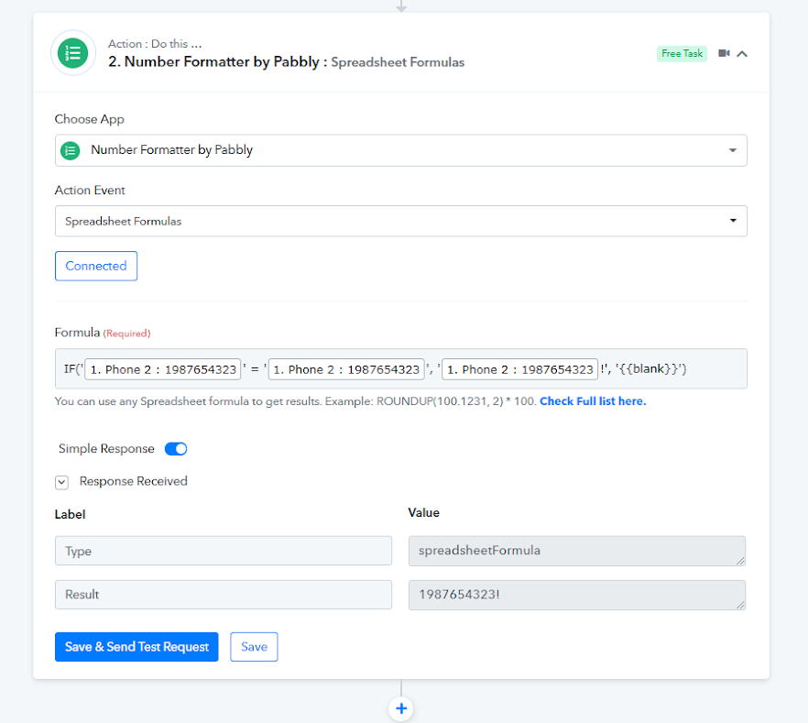The image size is (808, 723).
Task: Click the resize handle of spreadsheetFormula field
Action: [x=740, y=561]
